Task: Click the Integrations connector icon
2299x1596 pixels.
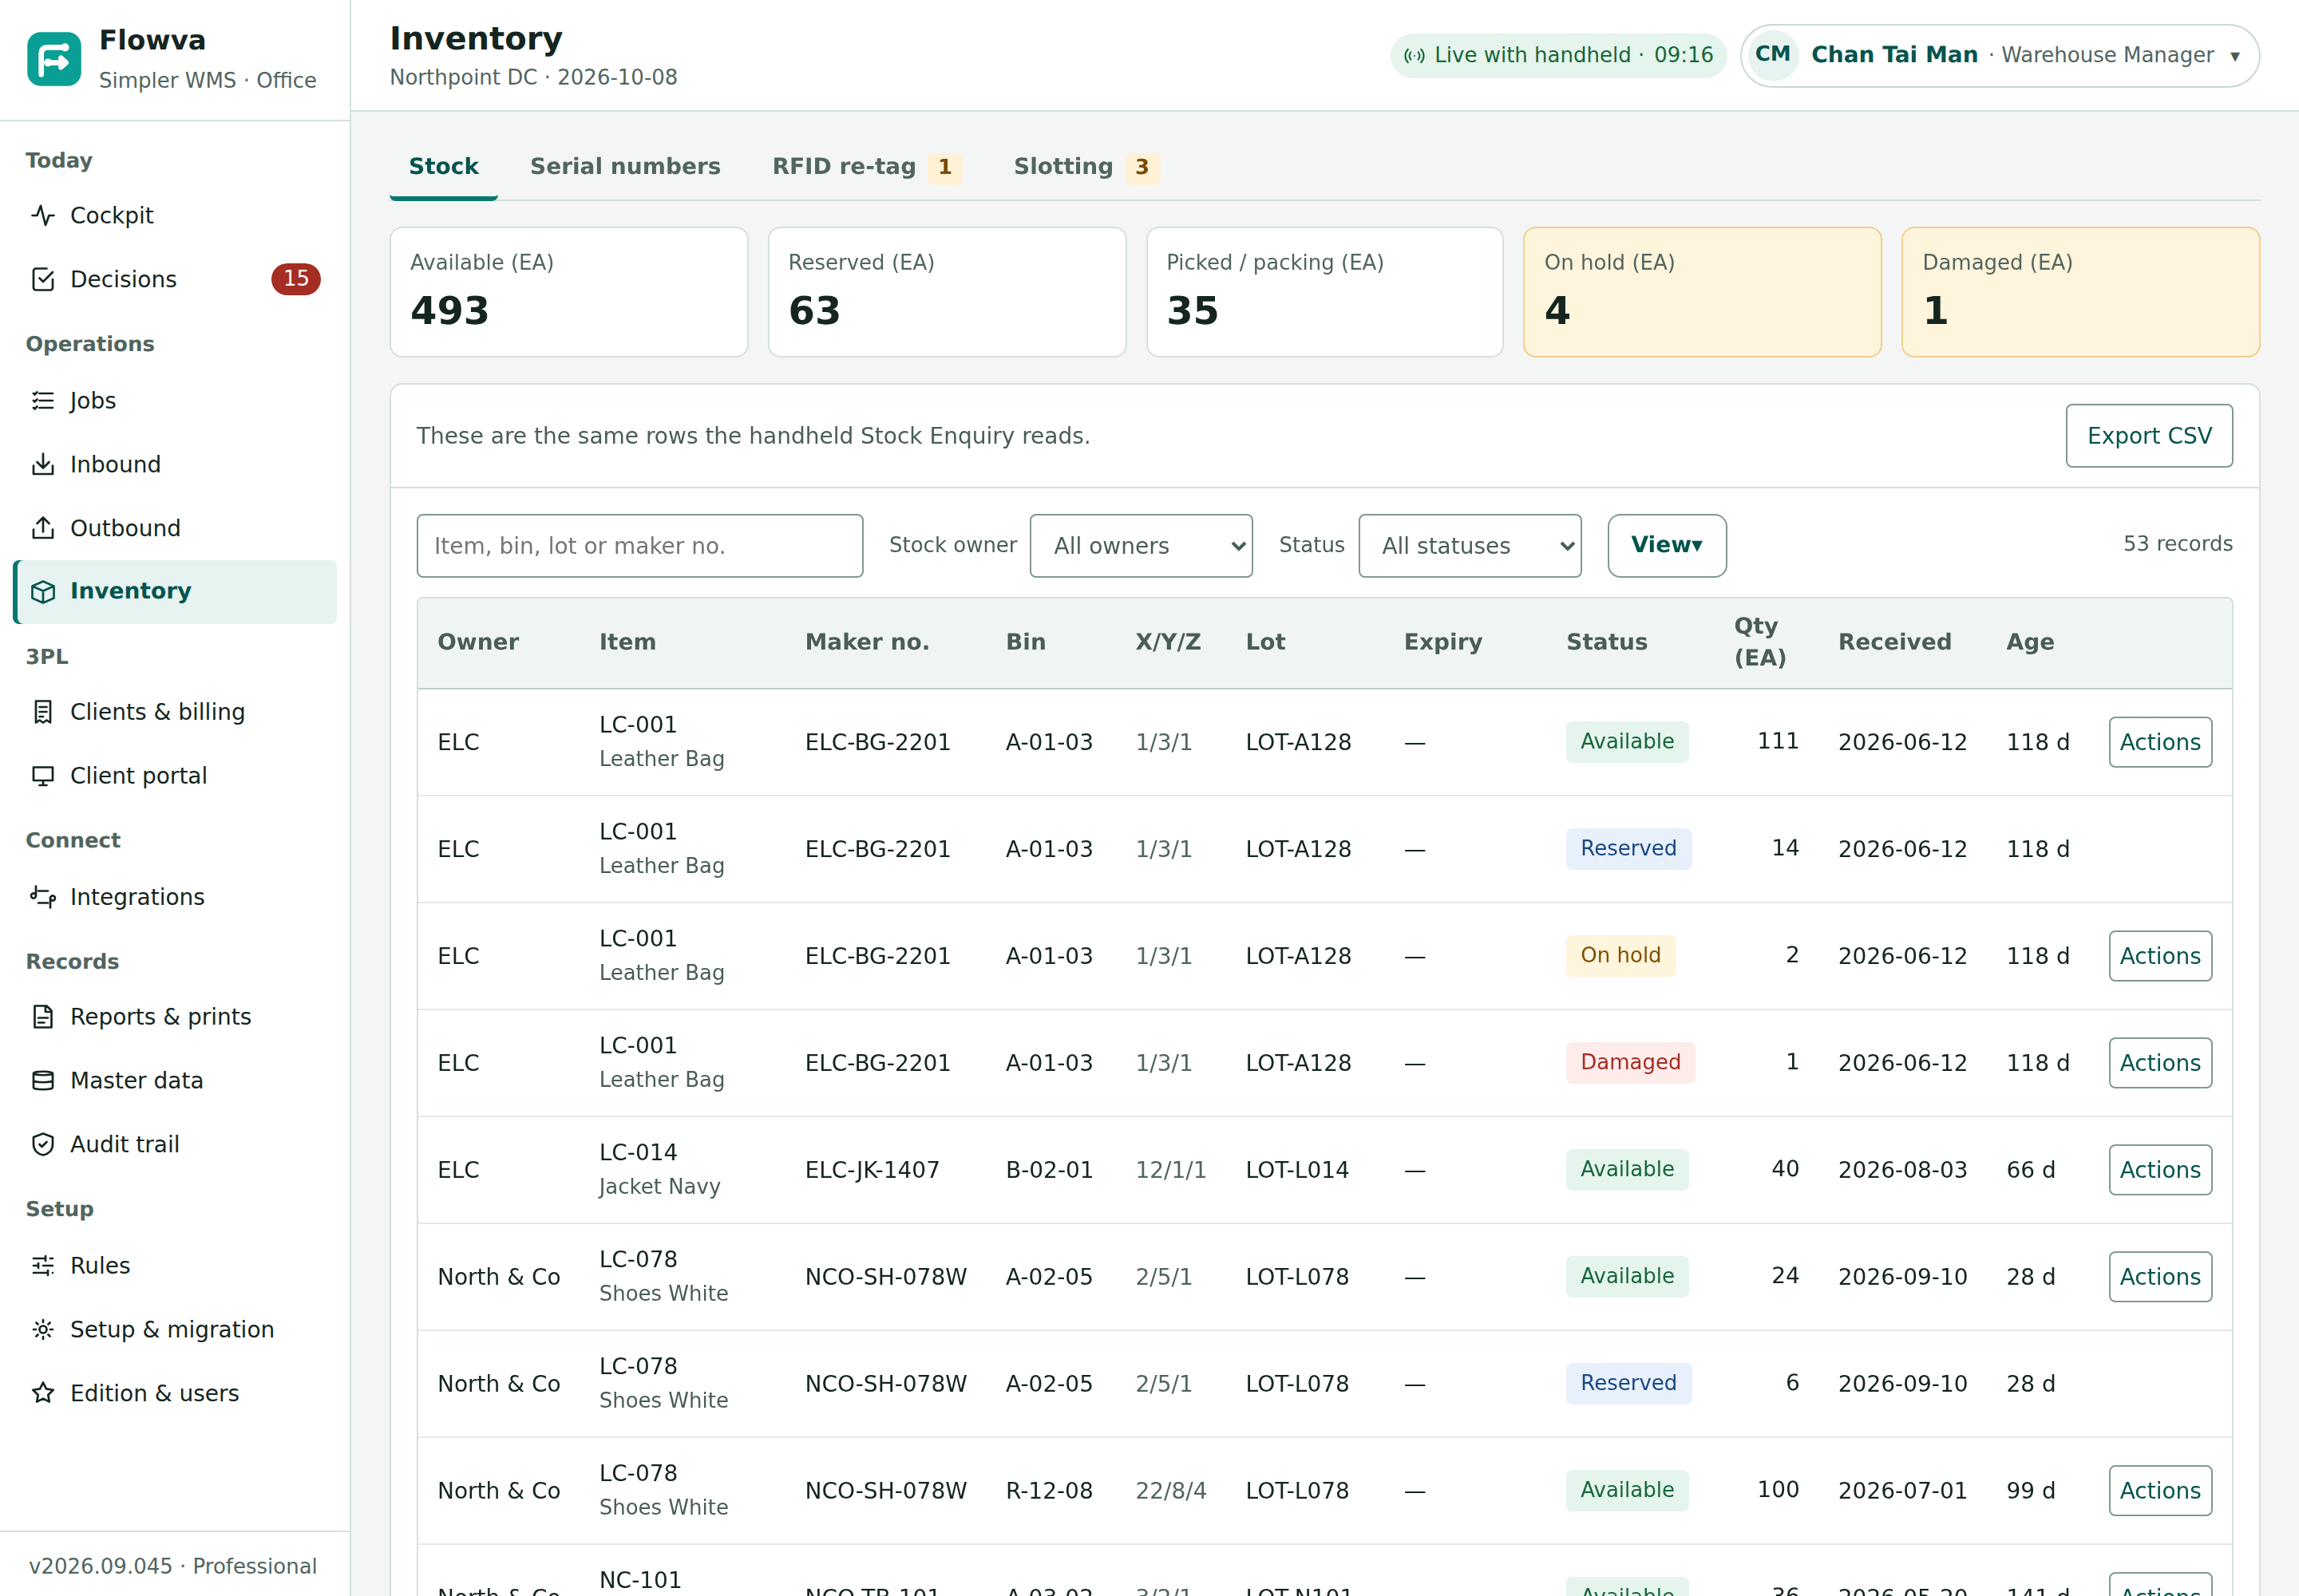Action: tap(43, 897)
